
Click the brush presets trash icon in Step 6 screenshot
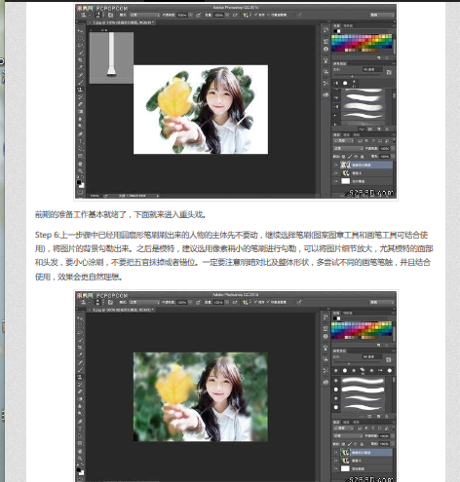(386, 416)
